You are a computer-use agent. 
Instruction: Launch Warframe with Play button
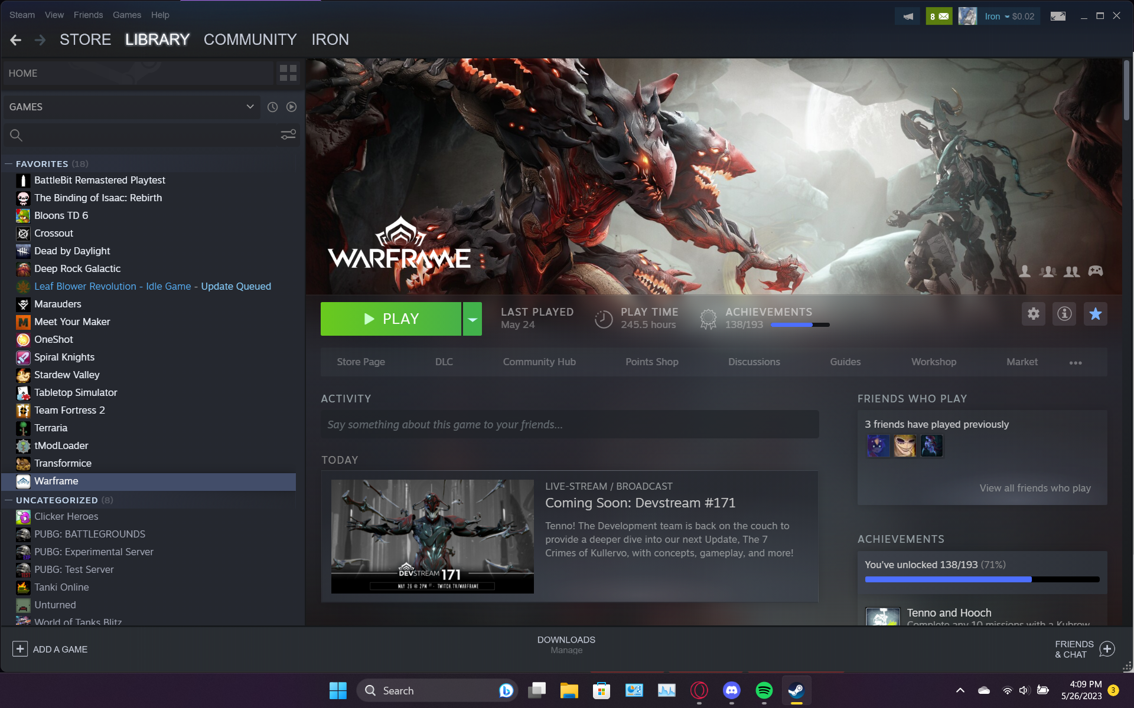pos(390,319)
